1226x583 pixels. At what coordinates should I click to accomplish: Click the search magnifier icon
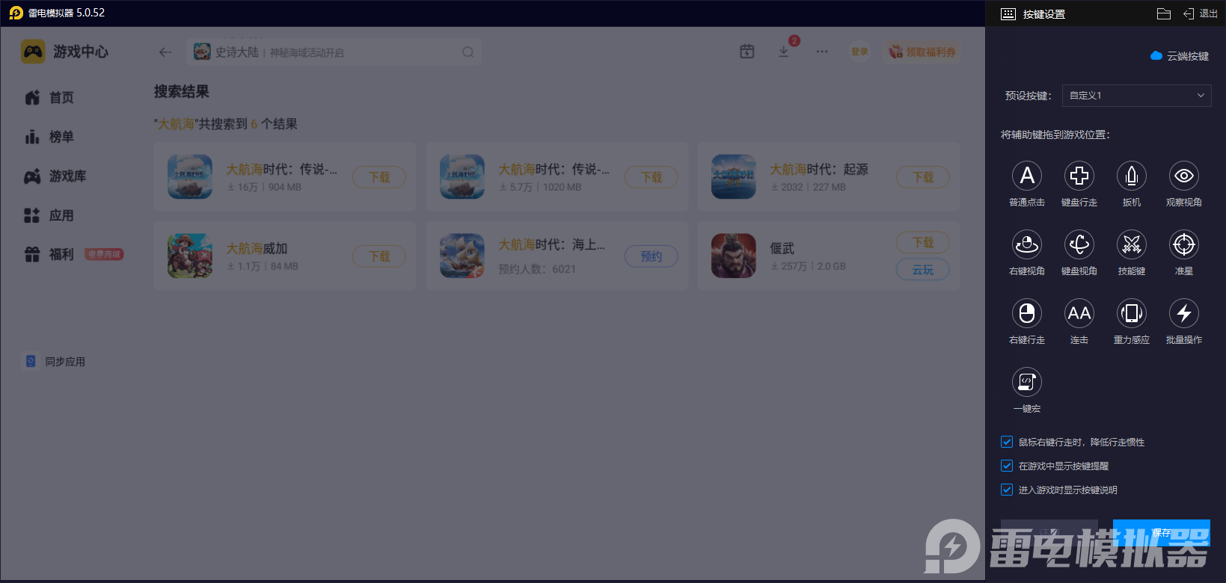[x=468, y=52]
